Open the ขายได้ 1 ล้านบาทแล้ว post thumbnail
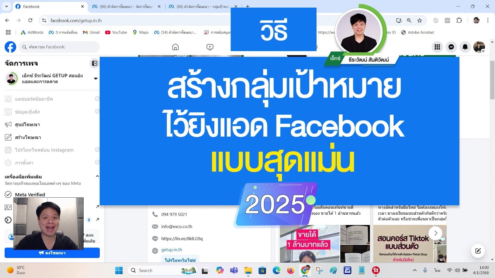This screenshot has width=495, height=278. (x=310, y=244)
